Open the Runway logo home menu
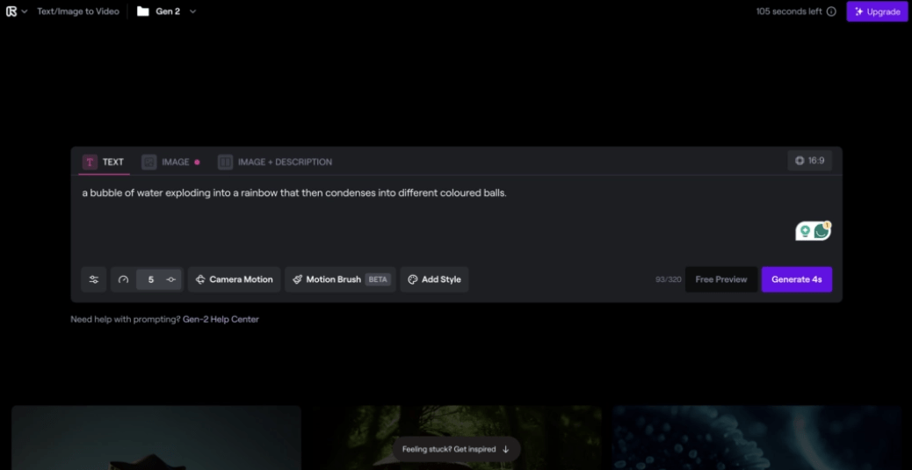Viewport: 912px width, 470px height. pos(11,11)
